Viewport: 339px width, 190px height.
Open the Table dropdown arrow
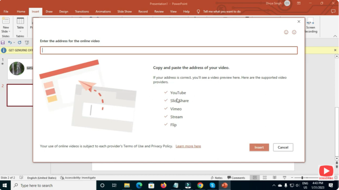pyautogui.click(x=20, y=31)
